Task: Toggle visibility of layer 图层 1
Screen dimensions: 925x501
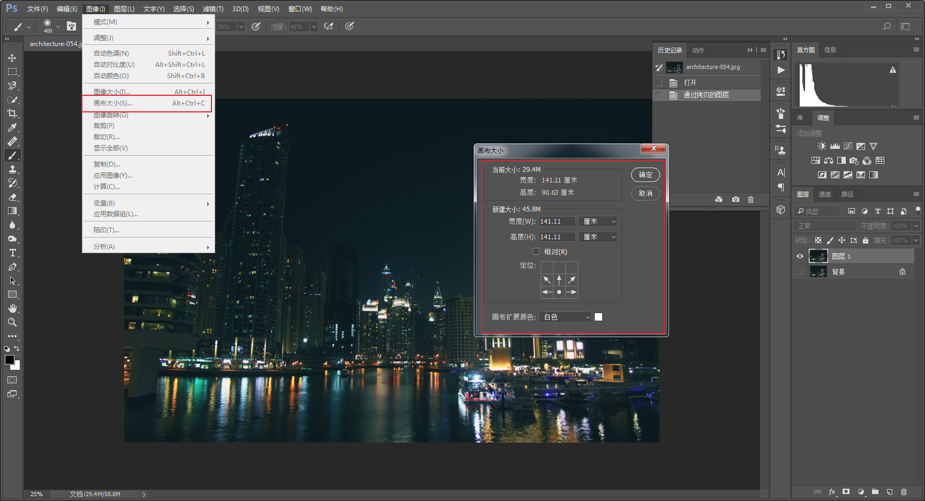Action: pyautogui.click(x=800, y=256)
